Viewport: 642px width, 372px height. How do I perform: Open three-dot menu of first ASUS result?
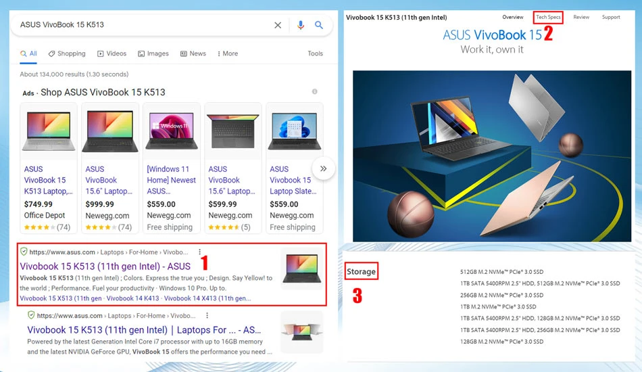pos(199,252)
